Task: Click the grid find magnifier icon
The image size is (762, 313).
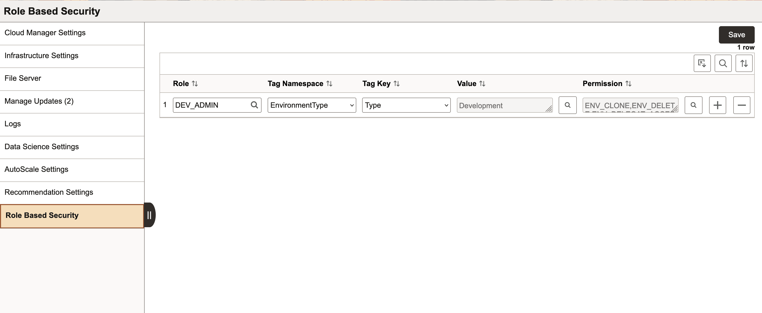Action: (x=723, y=63)
